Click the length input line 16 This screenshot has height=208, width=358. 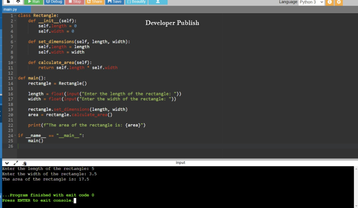(105, 94)
